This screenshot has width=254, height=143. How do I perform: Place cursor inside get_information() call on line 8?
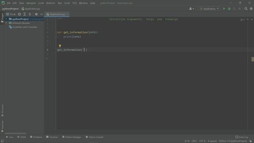tap(84, 50)
